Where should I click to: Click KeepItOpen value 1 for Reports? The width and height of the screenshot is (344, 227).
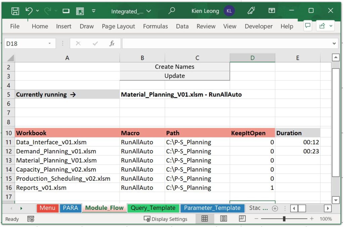pyautogui.click(x=252, y=188)
